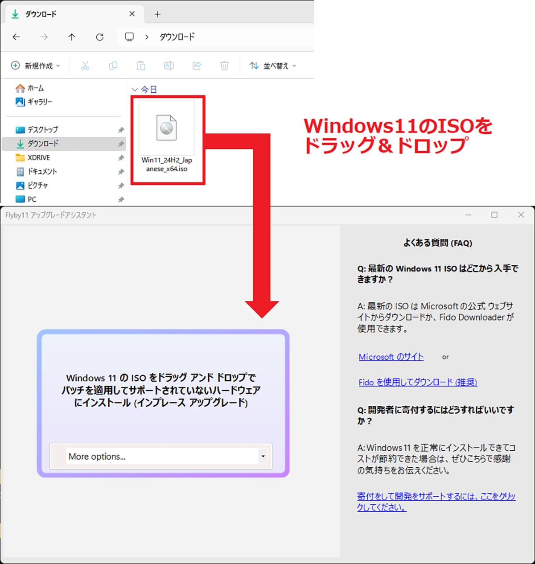Click the Delete (trash) icon
The height and width of the screenshot is (564, 535).
(x=224, y=66)
